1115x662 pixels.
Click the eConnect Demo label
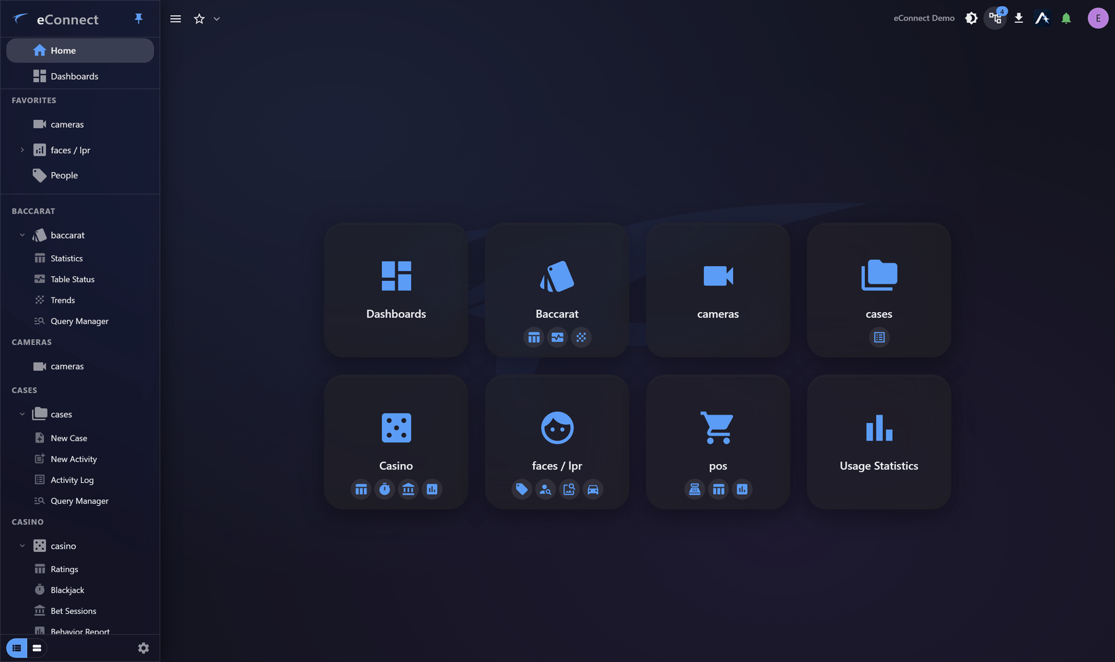click(x=924, y=18)
